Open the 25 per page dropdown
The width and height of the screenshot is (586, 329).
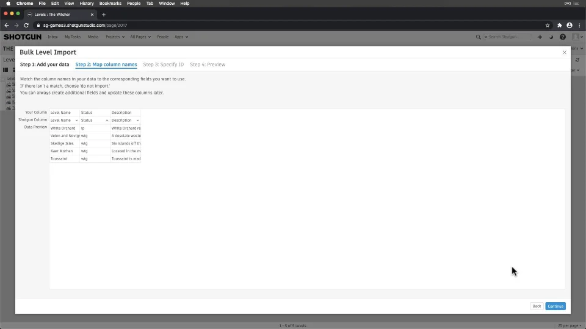570,325
